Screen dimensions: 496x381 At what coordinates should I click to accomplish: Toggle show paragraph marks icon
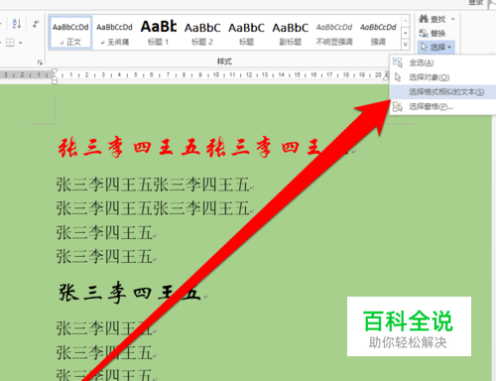(36, 24)
